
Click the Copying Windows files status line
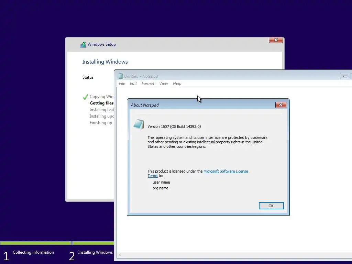[101, 97]
